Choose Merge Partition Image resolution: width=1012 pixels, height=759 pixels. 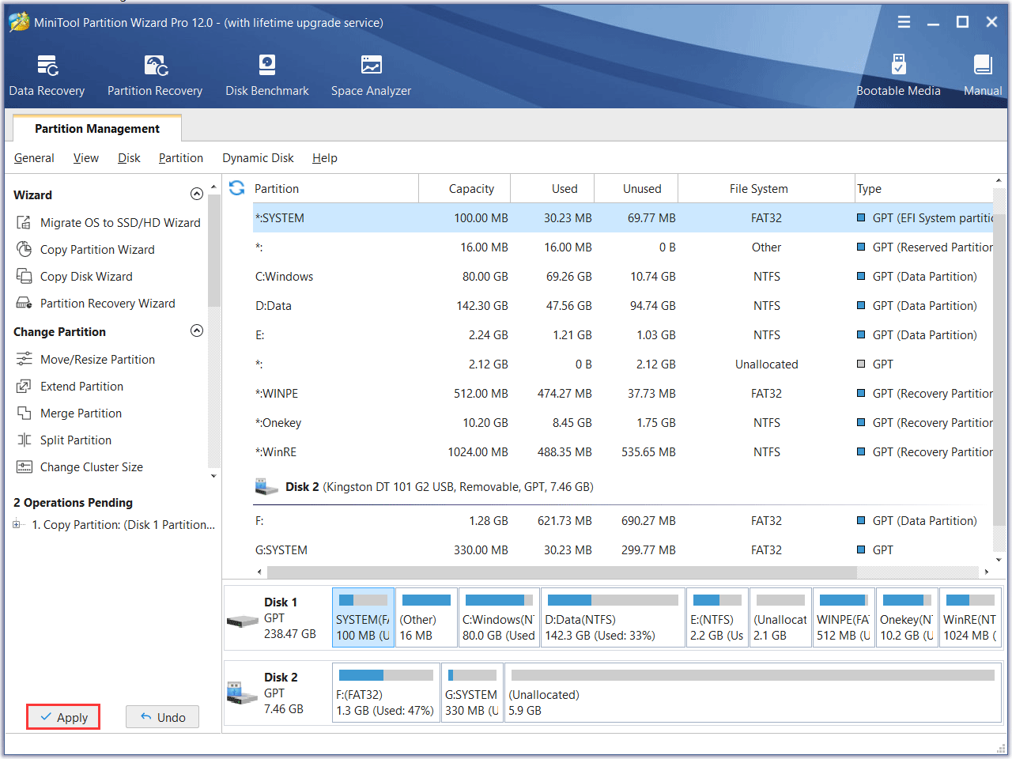69,413
